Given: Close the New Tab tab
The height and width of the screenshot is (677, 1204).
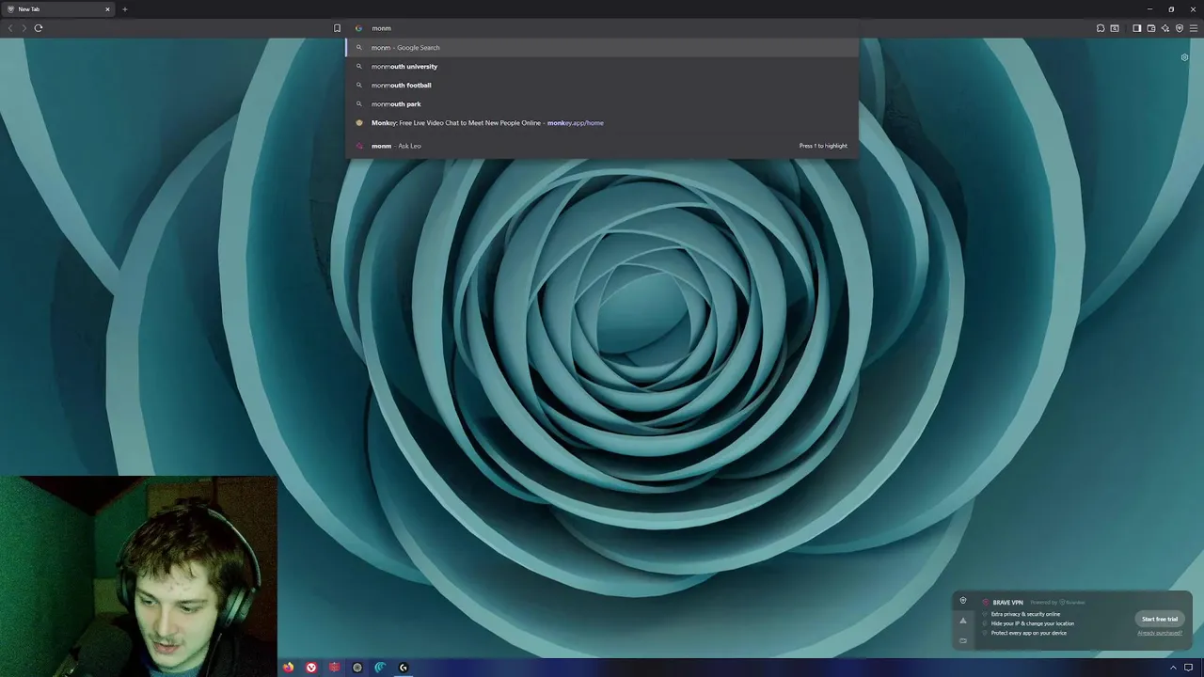Looking at the screenshot, I should click(107, 9).
